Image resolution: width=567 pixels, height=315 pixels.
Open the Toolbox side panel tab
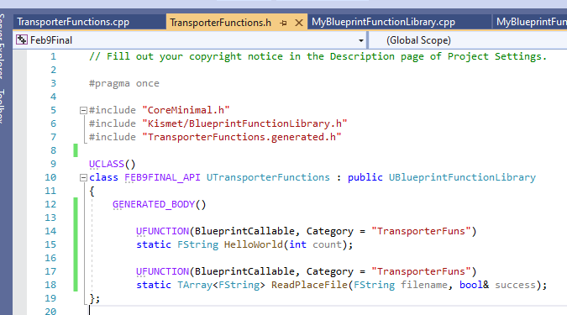pos(3,107)
